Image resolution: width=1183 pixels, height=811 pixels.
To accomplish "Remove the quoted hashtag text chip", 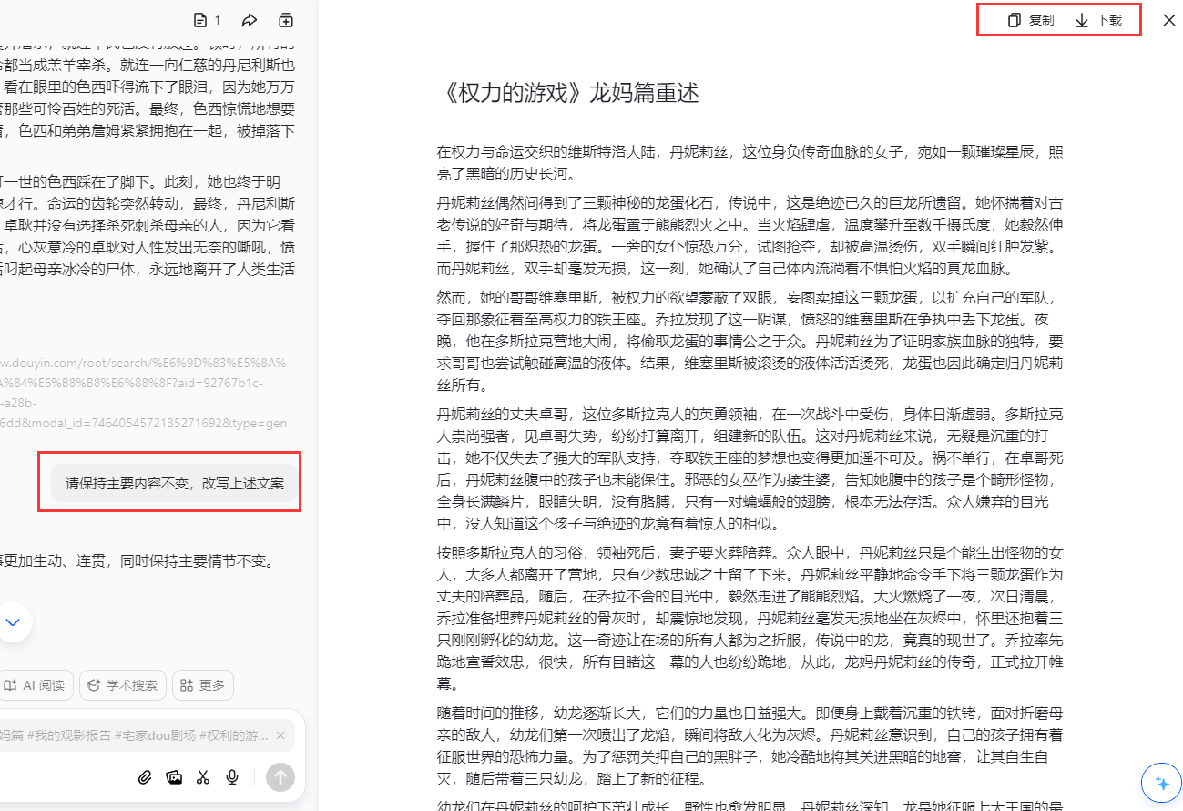I will tap(280, 735).
